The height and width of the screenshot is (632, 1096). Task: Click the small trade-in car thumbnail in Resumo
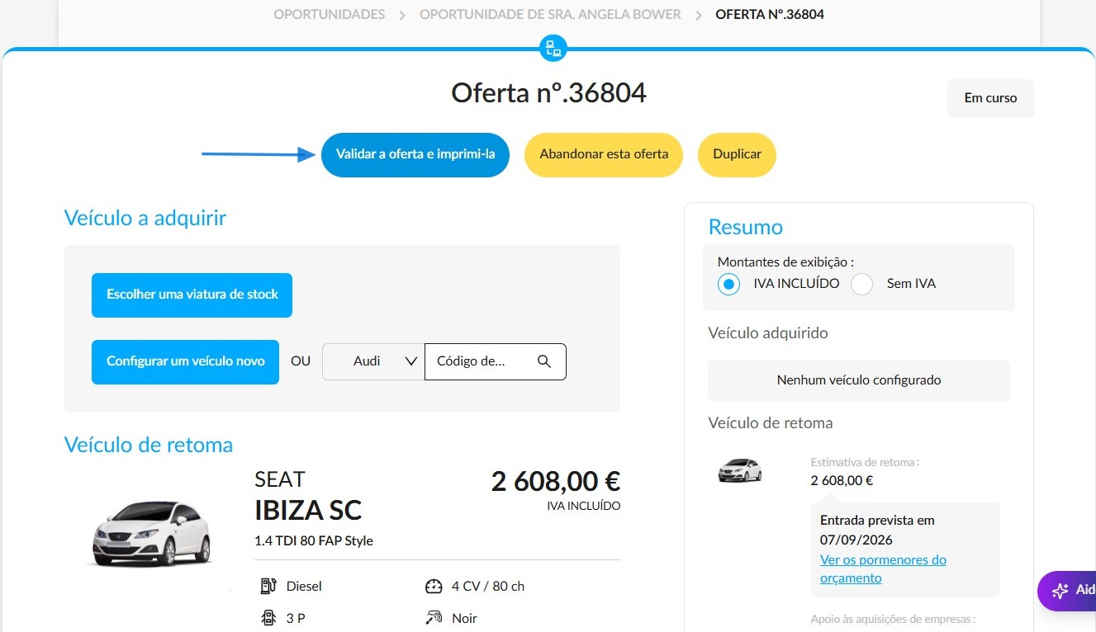point(740,470)
